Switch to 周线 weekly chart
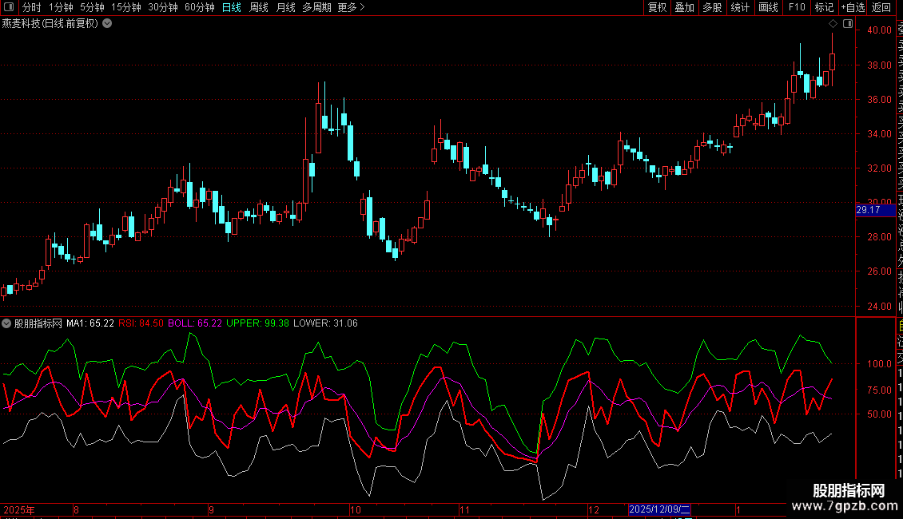This screenshot has height=519, width=903. coord(259,7)
